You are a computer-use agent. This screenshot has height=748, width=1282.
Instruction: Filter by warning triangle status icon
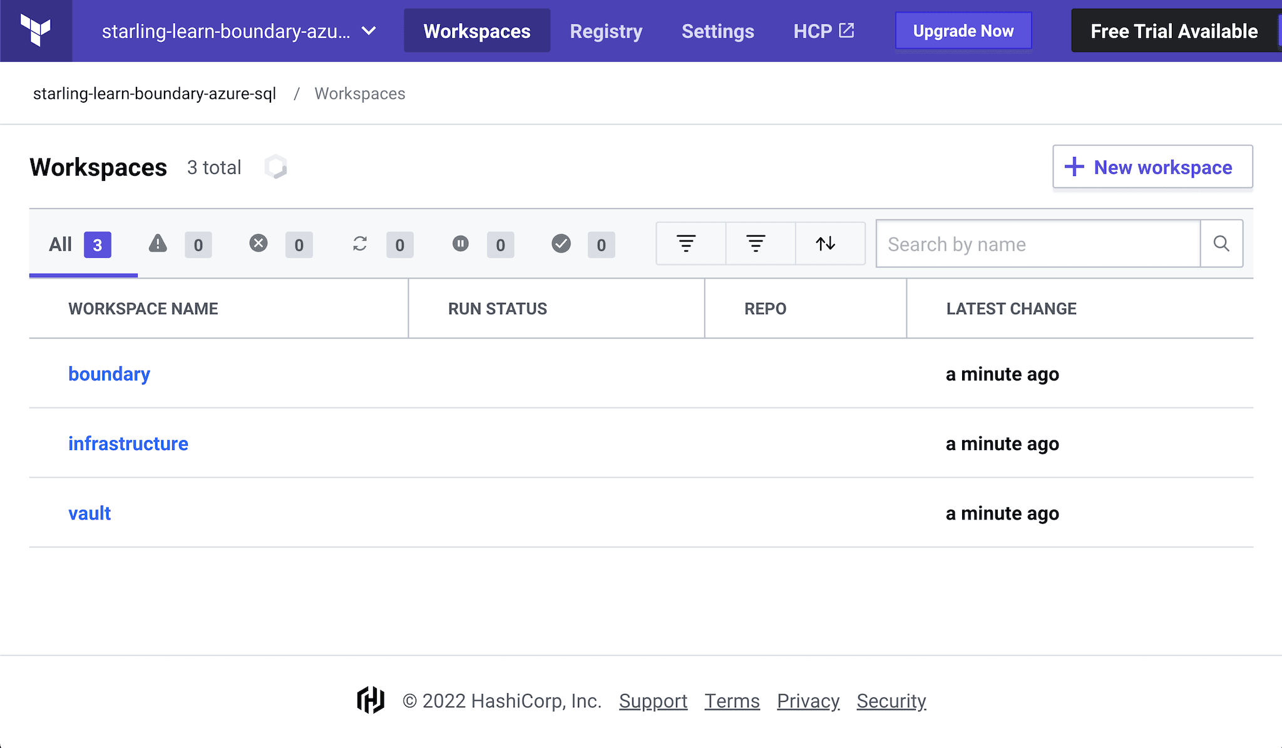click(x=158, y=243)
